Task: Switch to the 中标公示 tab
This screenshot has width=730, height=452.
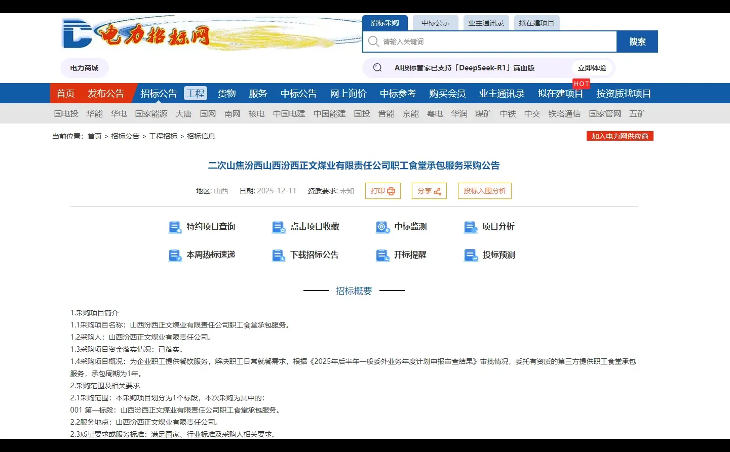Action: (435, 22)
